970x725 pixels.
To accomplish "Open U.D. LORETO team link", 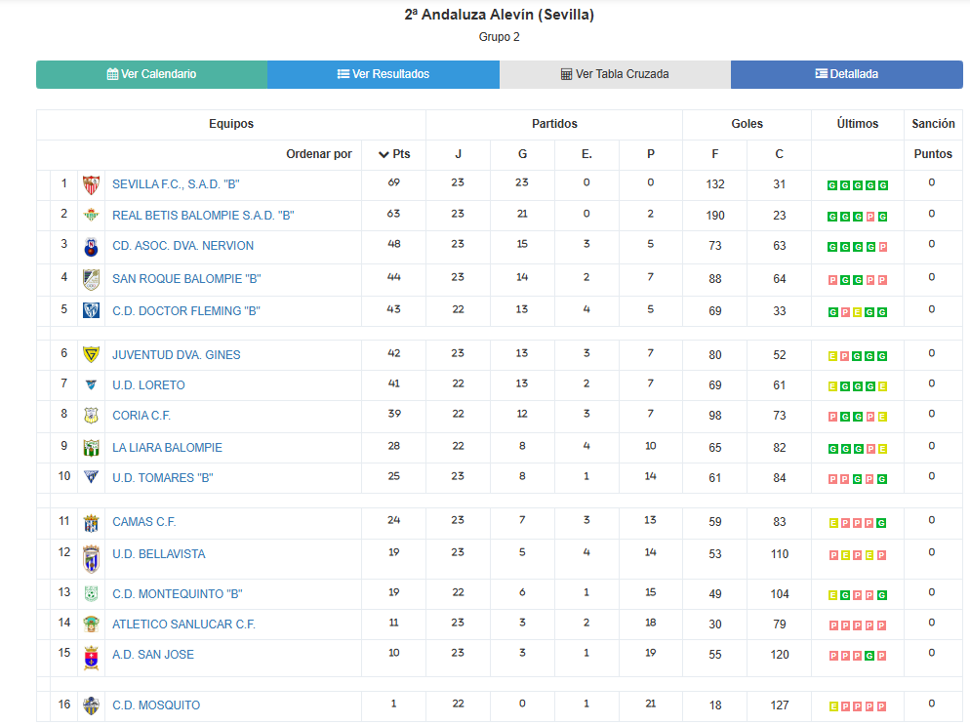I will (148, 385).
